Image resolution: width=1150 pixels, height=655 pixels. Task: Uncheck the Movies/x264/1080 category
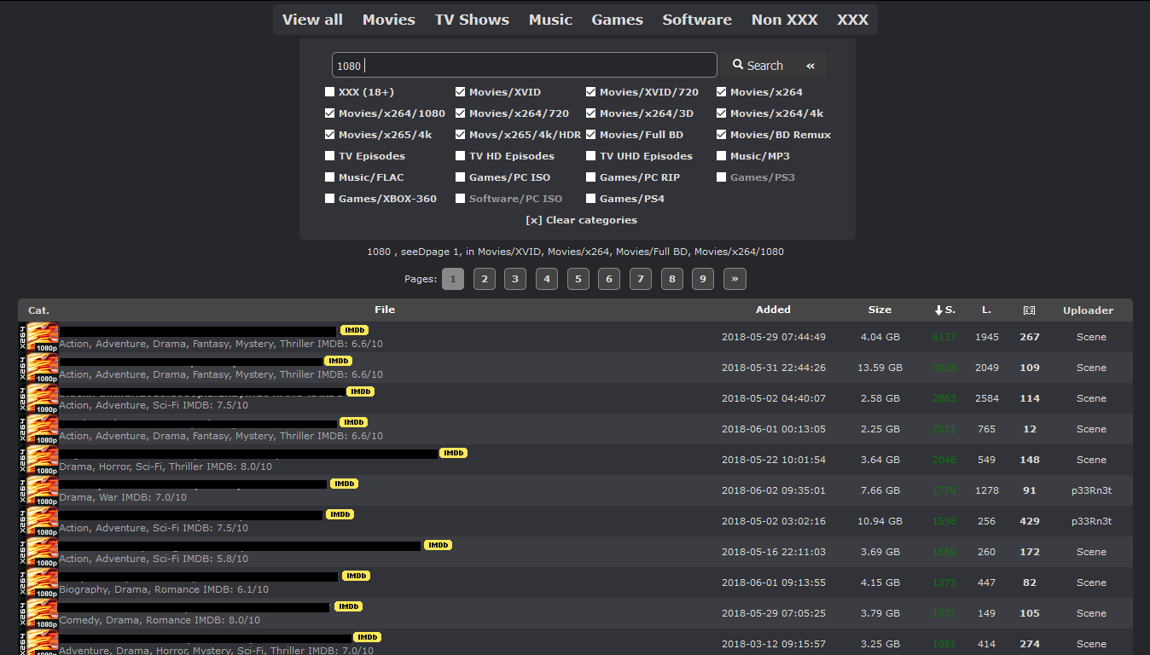coord(330,113)
